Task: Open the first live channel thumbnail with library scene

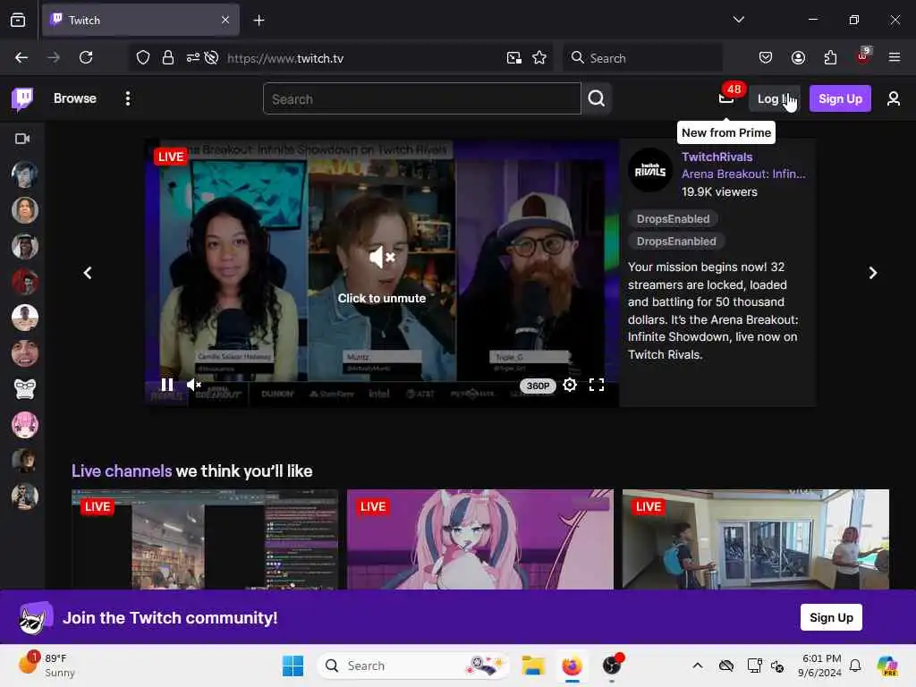Action: 205,539
